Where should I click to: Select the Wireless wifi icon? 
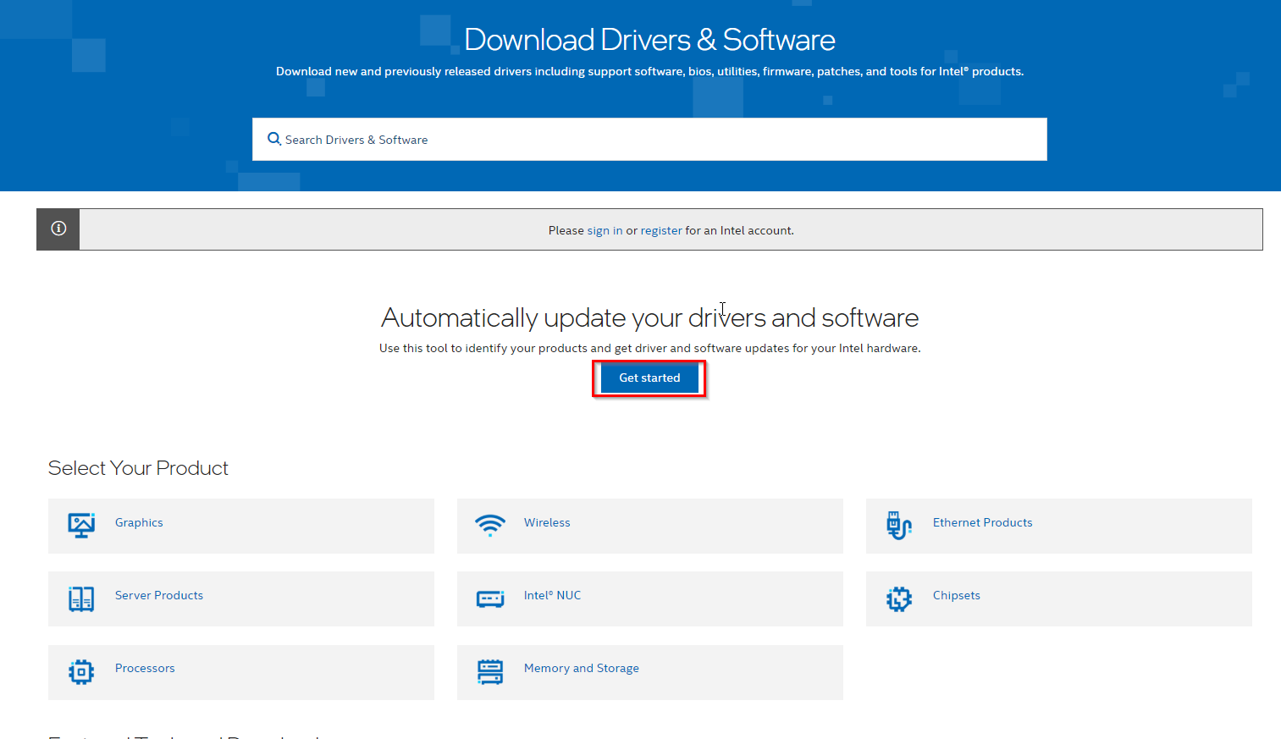tap(490, 525)
